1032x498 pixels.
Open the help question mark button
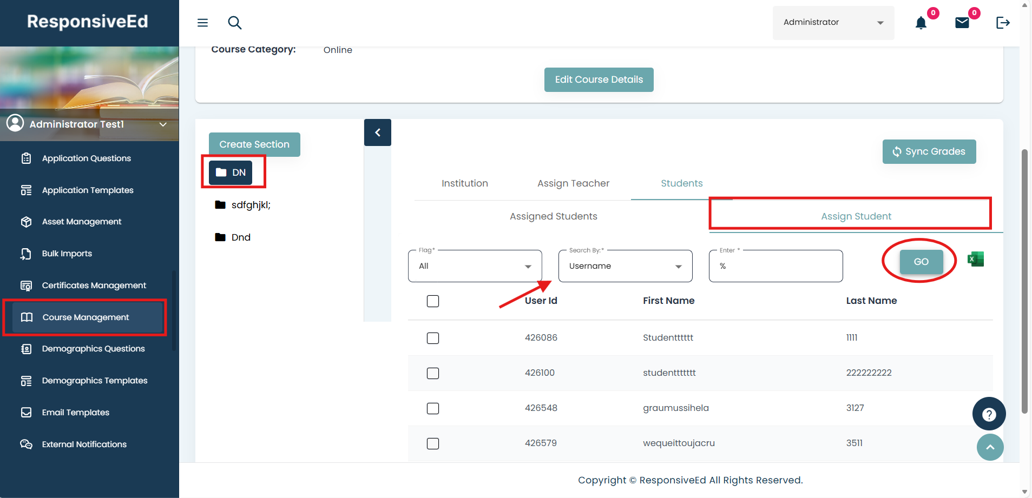[989, 414]
